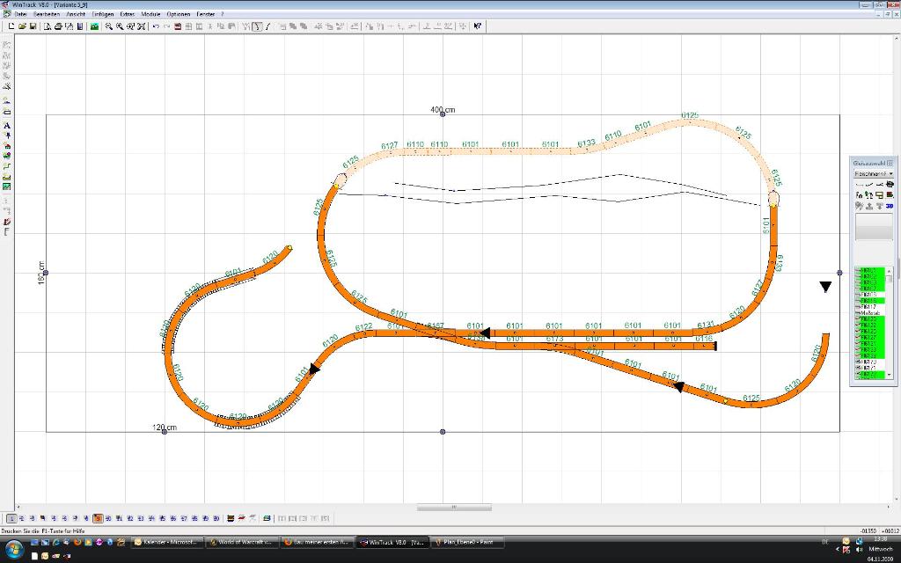The image size is (901, 563).
Task: Switch to layer 20 in bottom toolbar
Action: pos(216,518)
